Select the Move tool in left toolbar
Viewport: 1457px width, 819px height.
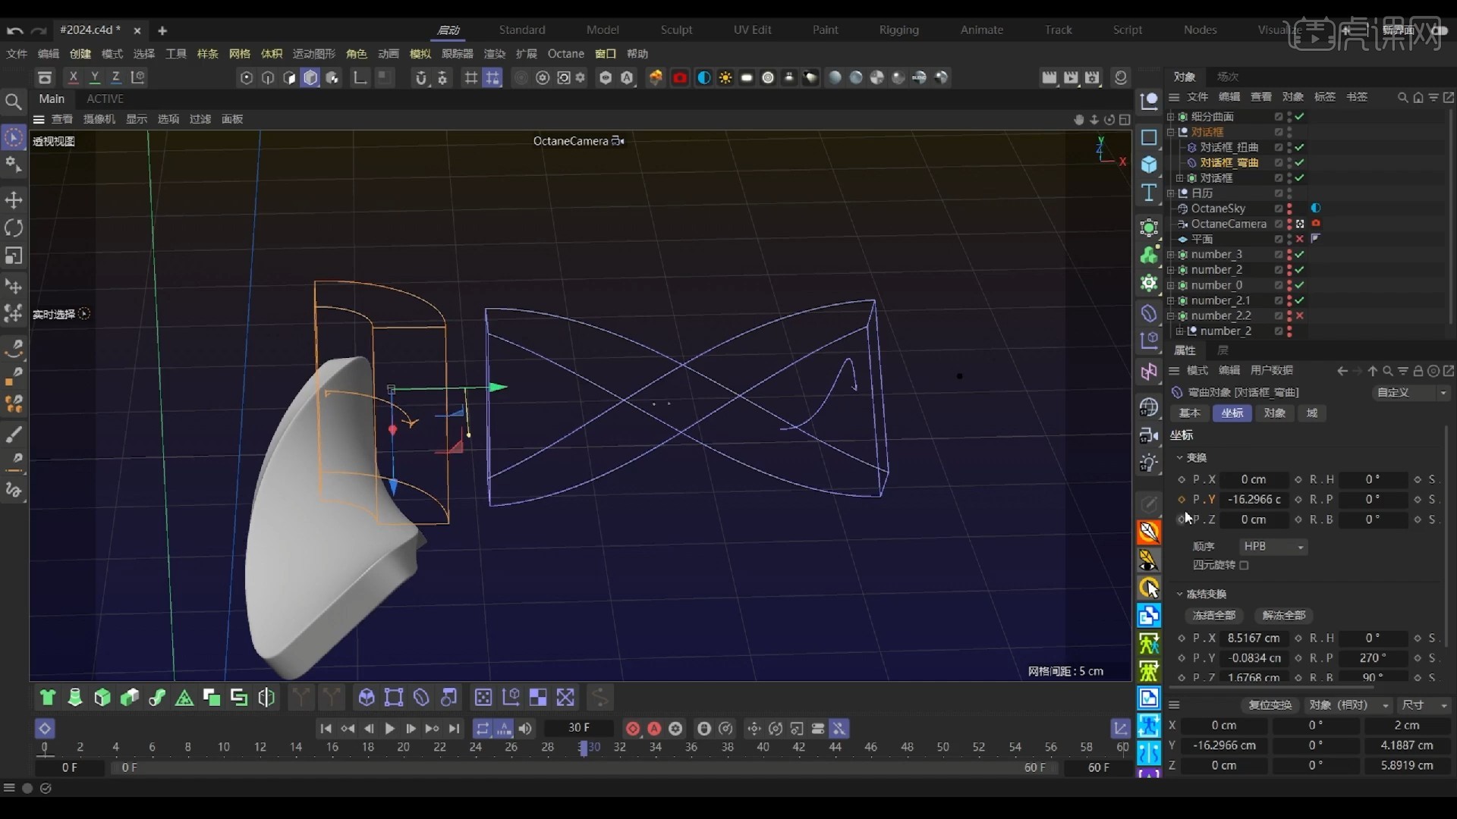coord(14,200)
